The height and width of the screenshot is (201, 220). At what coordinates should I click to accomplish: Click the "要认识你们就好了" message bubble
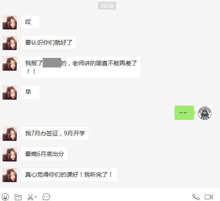point(48,42)
